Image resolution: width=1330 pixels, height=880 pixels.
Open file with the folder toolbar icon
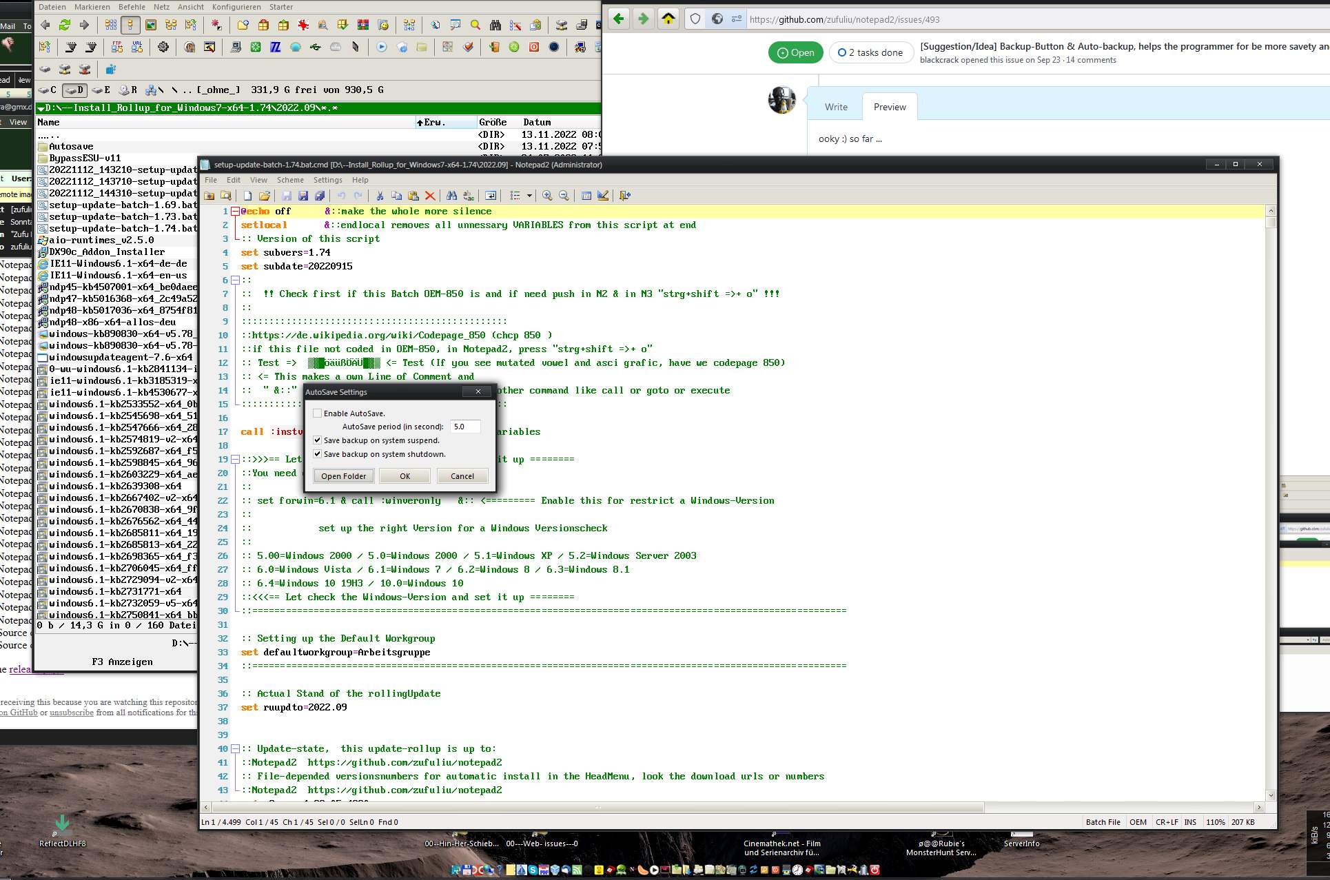264,196
